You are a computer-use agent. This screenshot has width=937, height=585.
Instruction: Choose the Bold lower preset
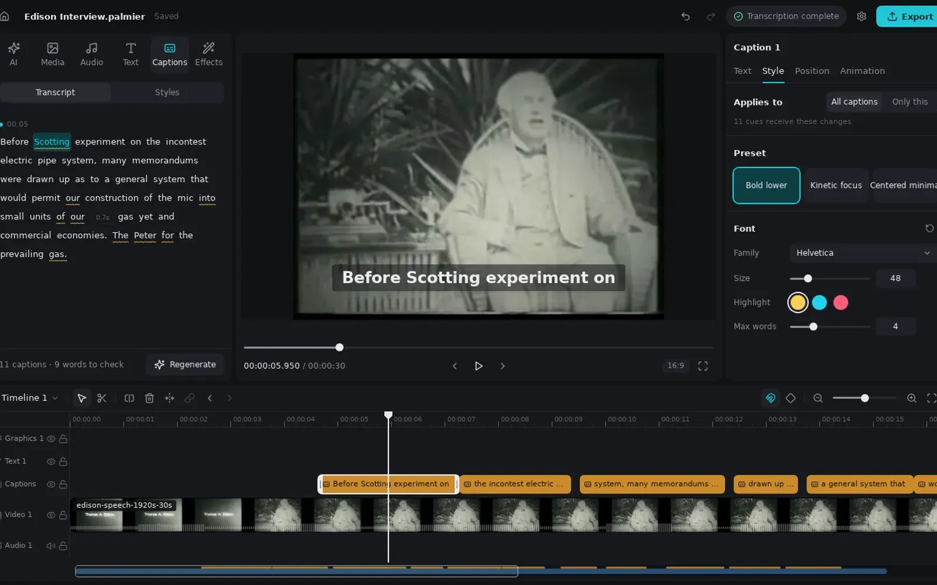(x=766, y=185)
